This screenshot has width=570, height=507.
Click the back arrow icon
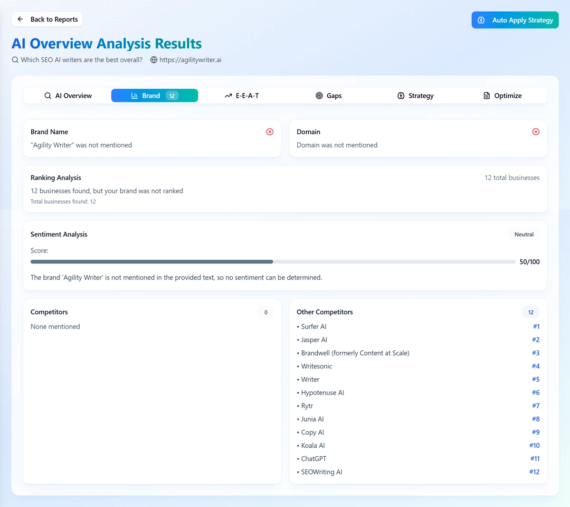pos(20,19)
